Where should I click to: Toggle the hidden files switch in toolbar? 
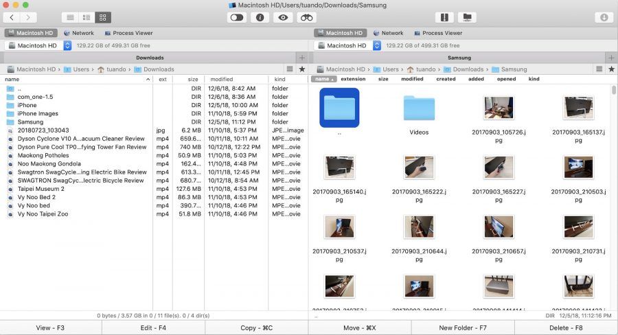(237, 17)
